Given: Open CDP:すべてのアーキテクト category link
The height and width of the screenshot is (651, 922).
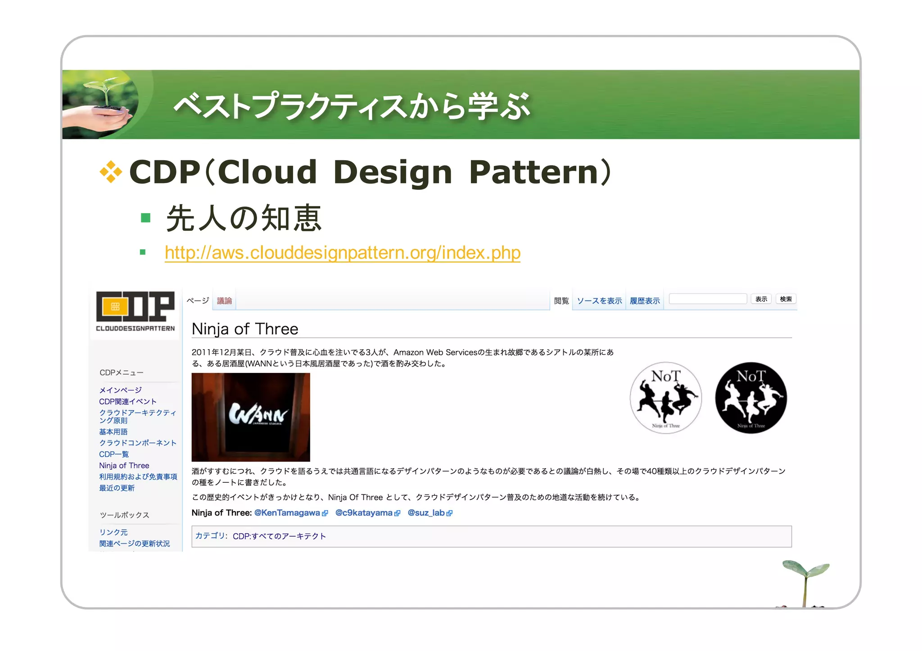Looking at the screenshot, I should point(279,536).
